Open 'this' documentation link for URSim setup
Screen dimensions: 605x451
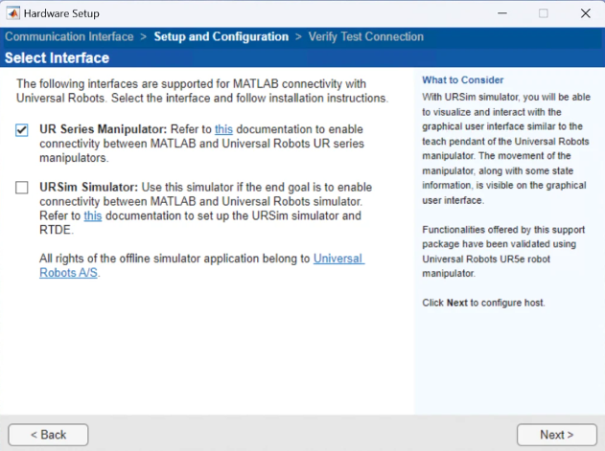(x=93, y=216)
